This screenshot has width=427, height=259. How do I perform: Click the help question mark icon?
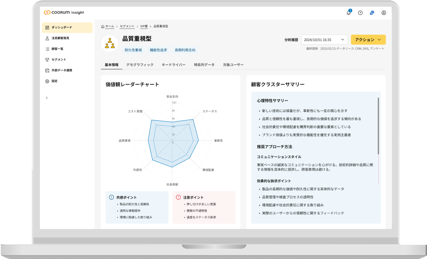click(360, 13)
